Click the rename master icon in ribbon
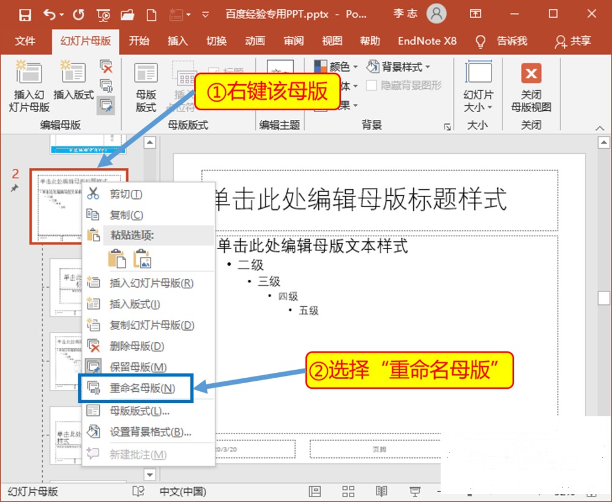 106,86
